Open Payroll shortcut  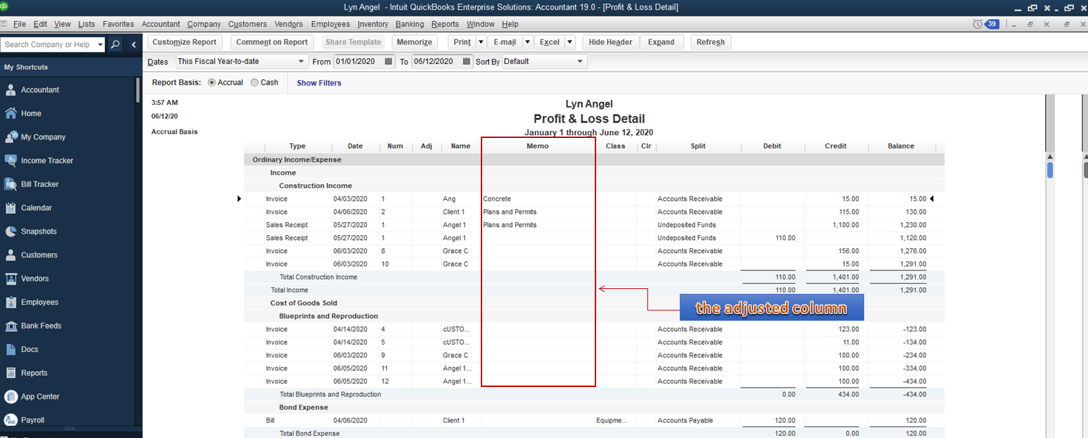coord(32,420)
